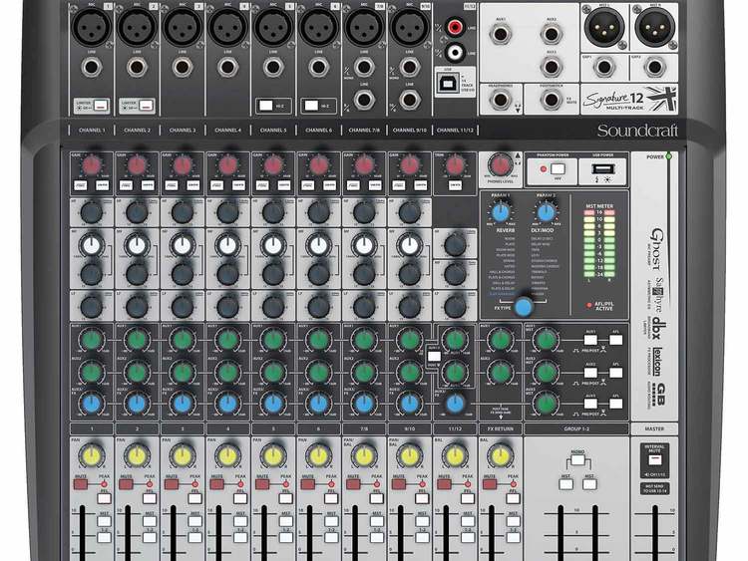Click the Headphones jack socket

click(x=501, y=100)
